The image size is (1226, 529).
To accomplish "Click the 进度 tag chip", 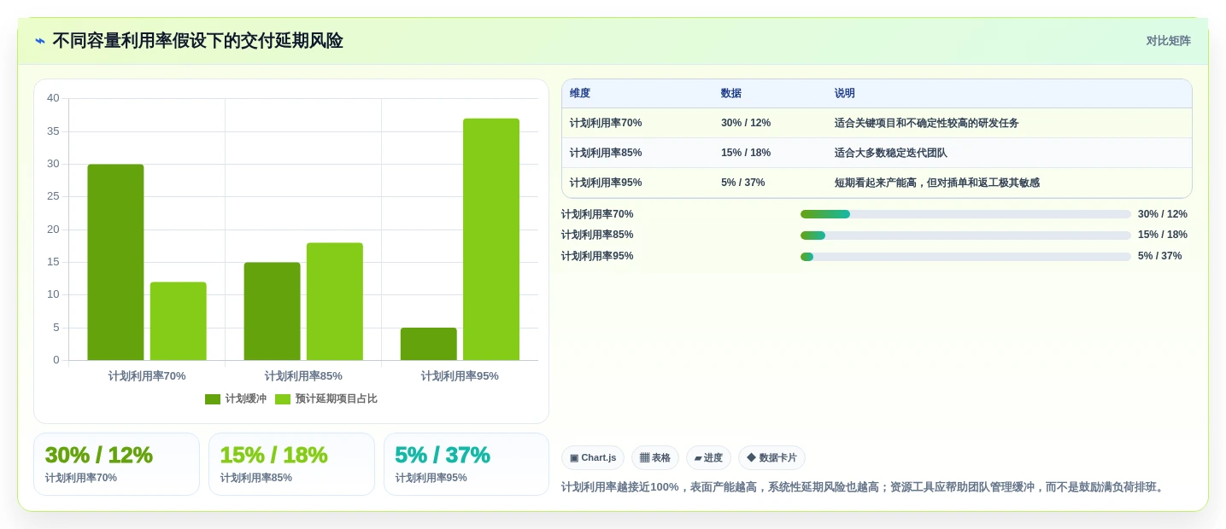I will (x=708, y=458).
